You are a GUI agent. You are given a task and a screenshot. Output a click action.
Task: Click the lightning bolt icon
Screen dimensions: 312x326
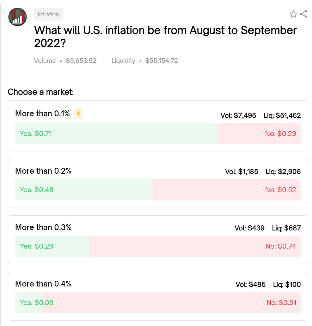point(79,113)
